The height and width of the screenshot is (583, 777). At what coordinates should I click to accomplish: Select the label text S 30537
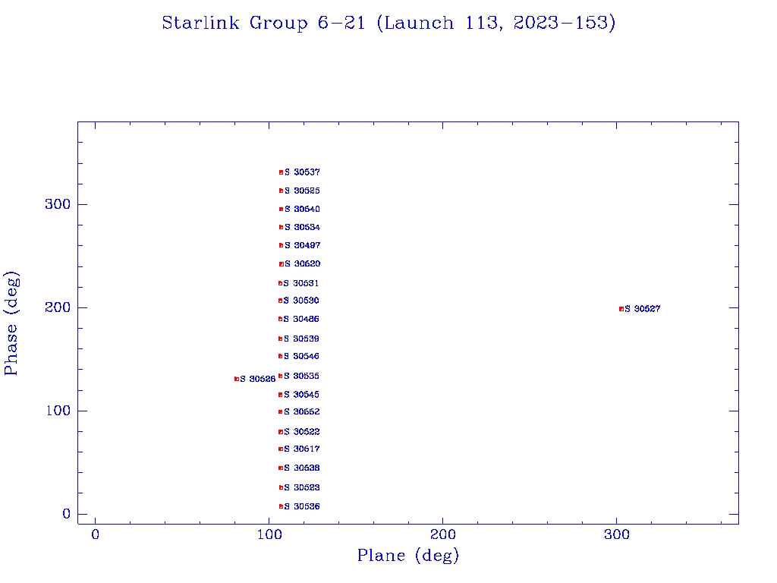point(302,172)
